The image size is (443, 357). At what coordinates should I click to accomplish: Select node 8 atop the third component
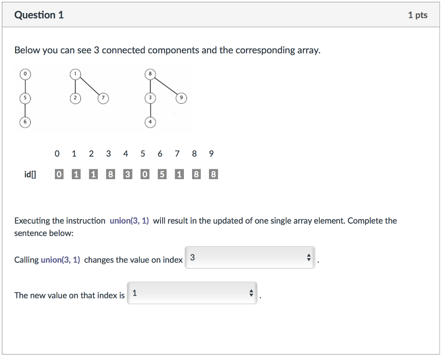pos(150,74)
